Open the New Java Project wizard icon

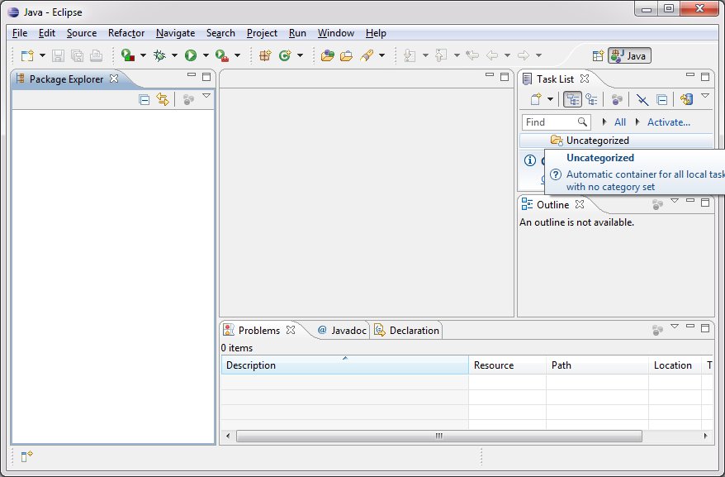27,55
